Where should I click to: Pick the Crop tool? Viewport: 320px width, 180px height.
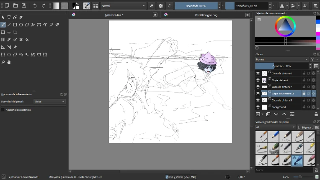15,32
